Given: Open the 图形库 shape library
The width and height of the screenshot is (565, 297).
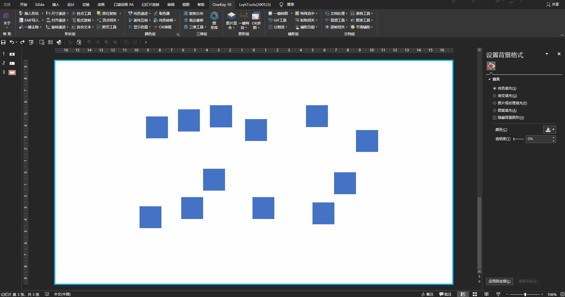Looking at the screenshot, I should pos(214,20).
